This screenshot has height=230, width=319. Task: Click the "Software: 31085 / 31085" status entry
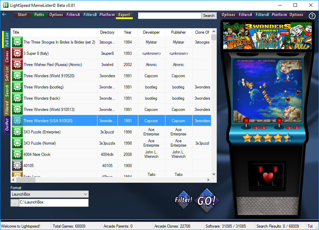226,226
